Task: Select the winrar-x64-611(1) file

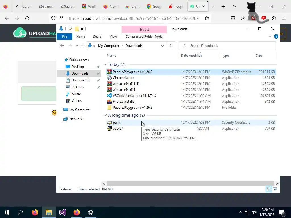Action: click(x=191, y=84)
